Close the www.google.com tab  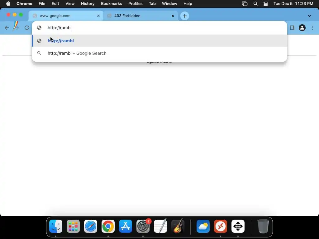point(98,16)
